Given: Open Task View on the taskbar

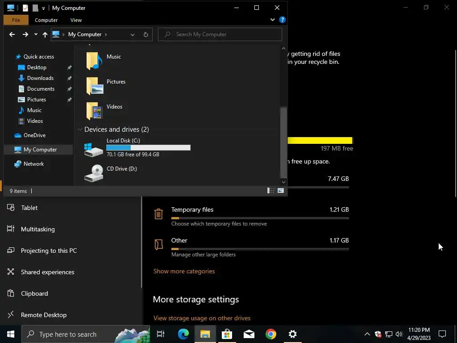Looking at the screenshot, I should 161,334.
